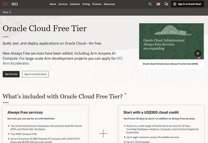Click the asterisk footnote after Free Tier heading
This screenshot has width=208, height=143.
(125, 94)
